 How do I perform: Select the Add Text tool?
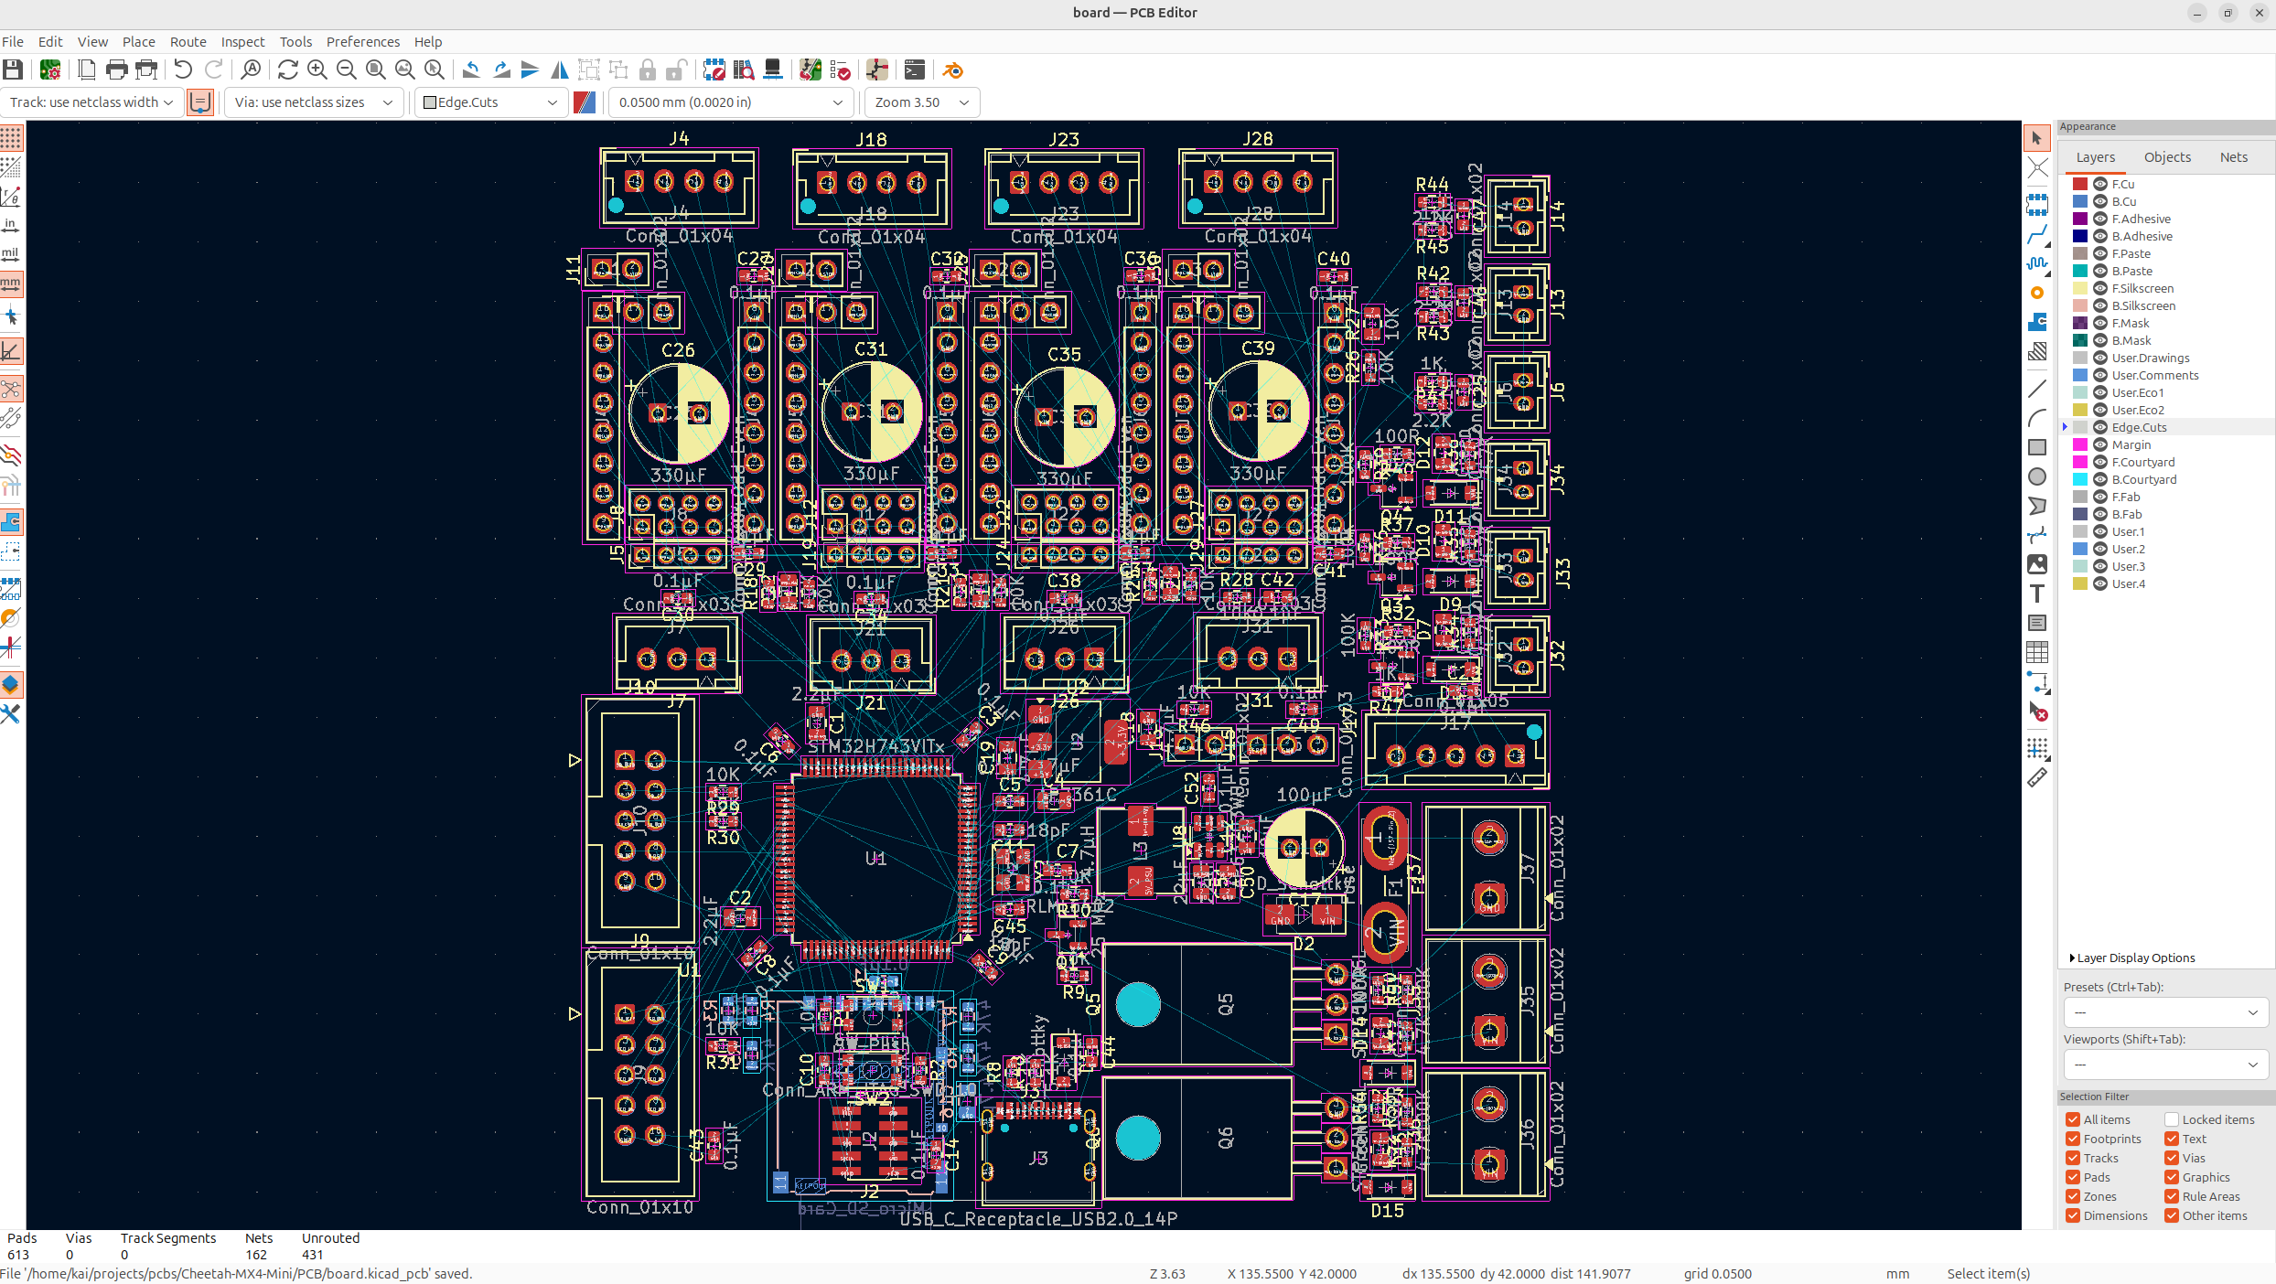point(2037,594)
